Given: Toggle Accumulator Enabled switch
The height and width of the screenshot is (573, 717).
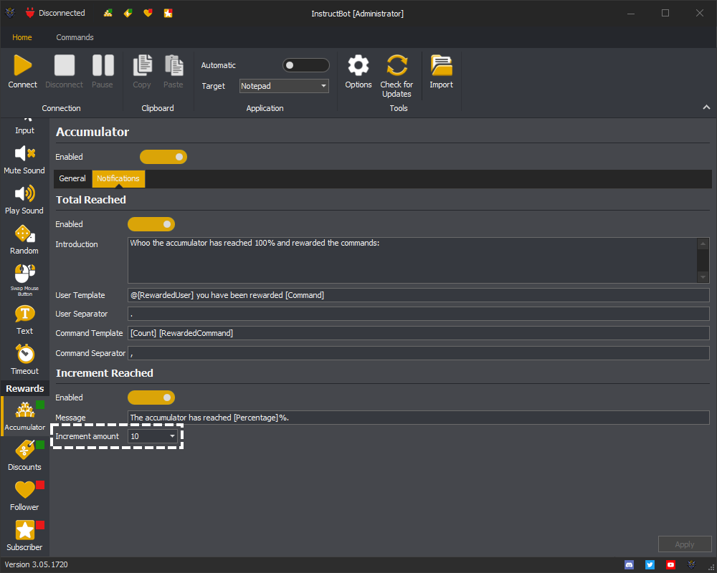Looking at the screenshot, I should pos(163,157).
